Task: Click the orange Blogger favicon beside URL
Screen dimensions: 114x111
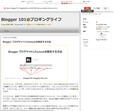Action: pos(5,8)
